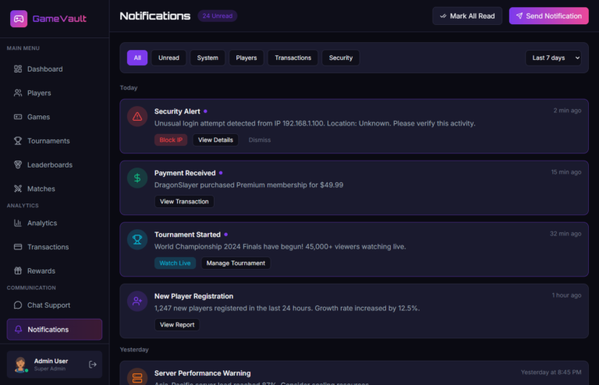Click the Chat Support speech bubble icon
The height and width of the screenshot is (385, 599).
18,306
